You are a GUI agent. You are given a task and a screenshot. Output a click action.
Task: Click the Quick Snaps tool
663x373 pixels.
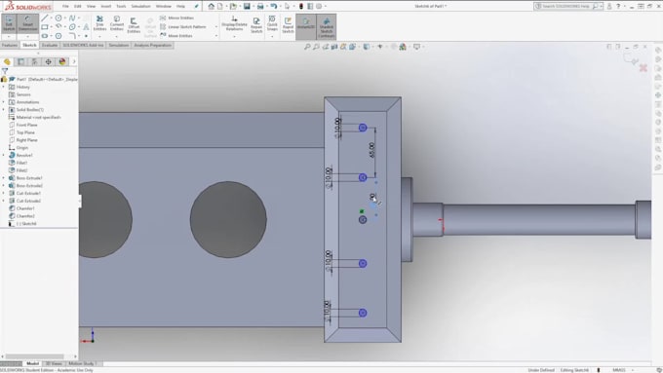(272, 23)
